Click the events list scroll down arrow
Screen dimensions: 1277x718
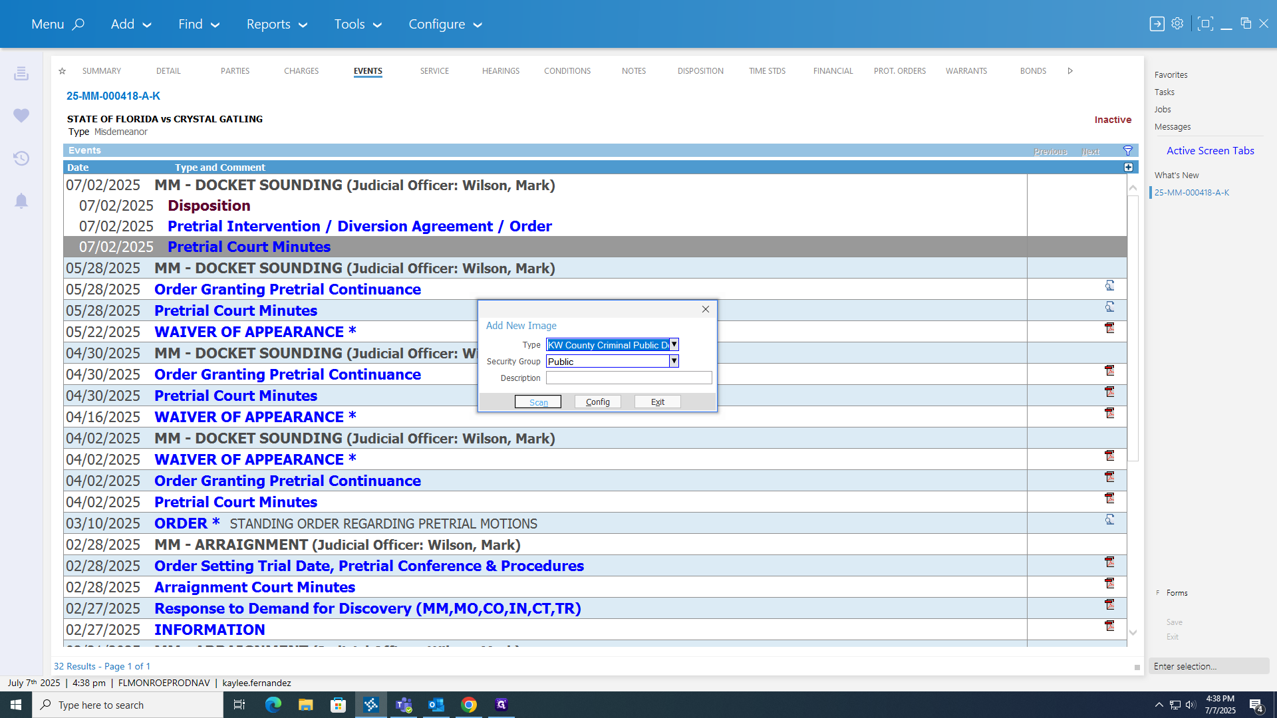pyautogui.click(x=1133, y=633)
